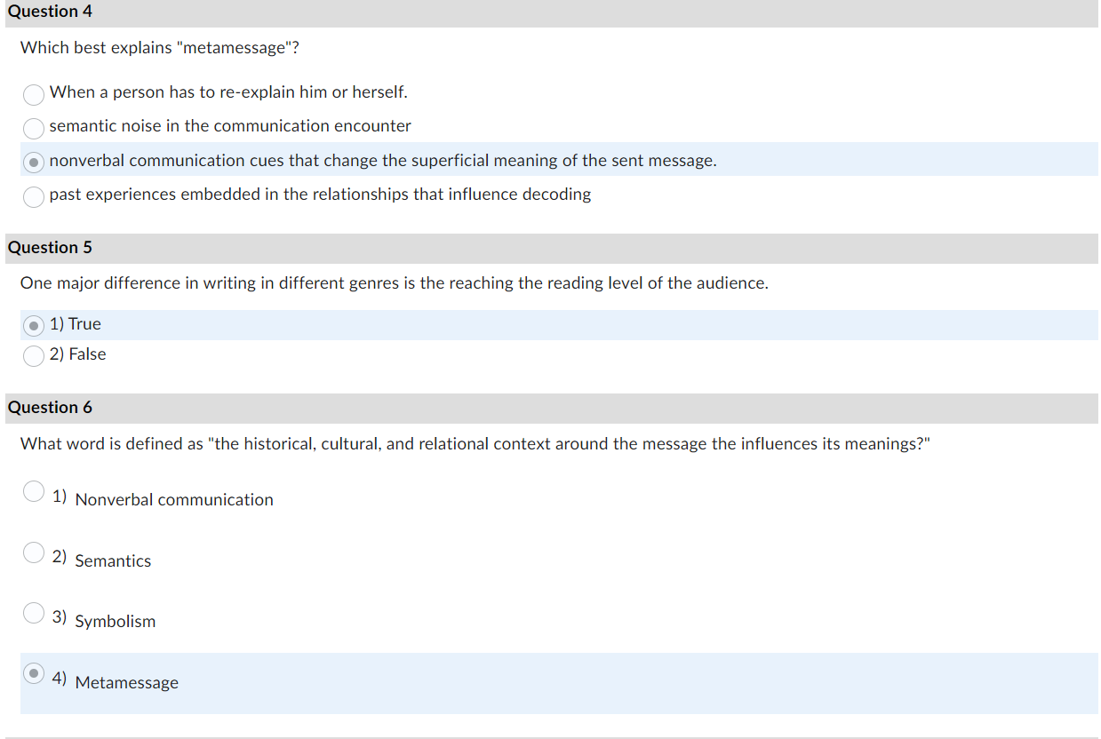This screenshot has width=1101, height=739.
Task: Click the Question 6 definition prompt
Action: tap(475, 443)
